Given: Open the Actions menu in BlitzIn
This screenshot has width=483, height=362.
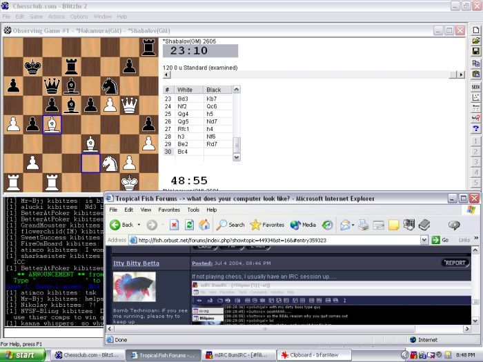Looking at the screenshot, I should (x=57, y=16).
